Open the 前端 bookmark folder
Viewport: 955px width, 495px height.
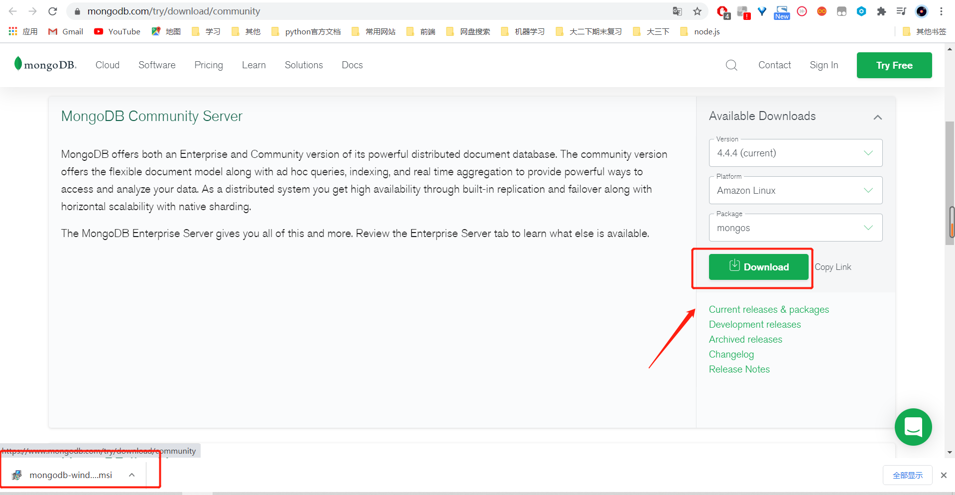click(x=421, y=31)
